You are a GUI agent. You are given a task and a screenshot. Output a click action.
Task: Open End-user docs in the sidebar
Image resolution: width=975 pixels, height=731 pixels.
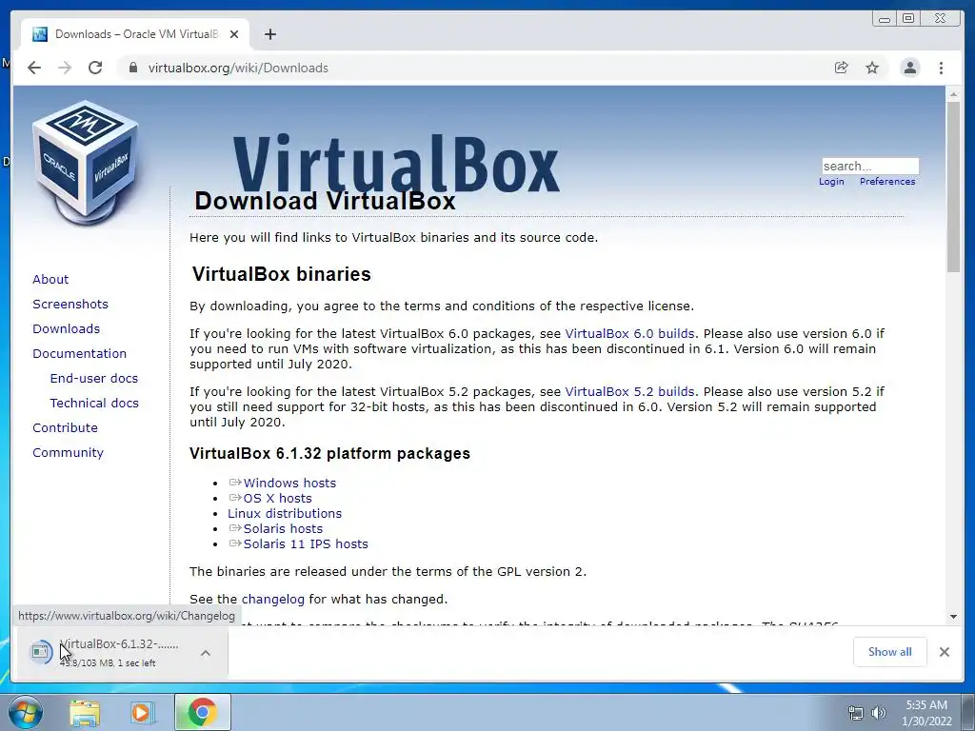pos(94,379)
